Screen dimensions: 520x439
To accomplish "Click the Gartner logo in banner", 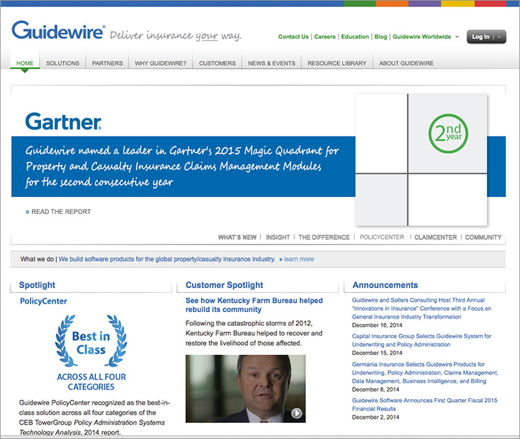I will click(x=63, y=122).
